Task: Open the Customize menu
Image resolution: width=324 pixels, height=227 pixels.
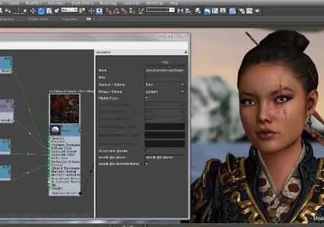Action: (132, 3)
